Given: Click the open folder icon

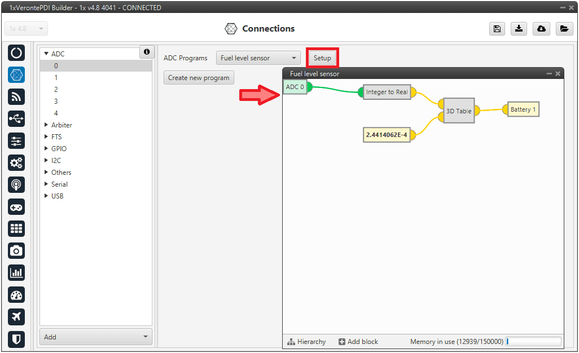Looking at the screenshot, I should click(x=564, y=29).
